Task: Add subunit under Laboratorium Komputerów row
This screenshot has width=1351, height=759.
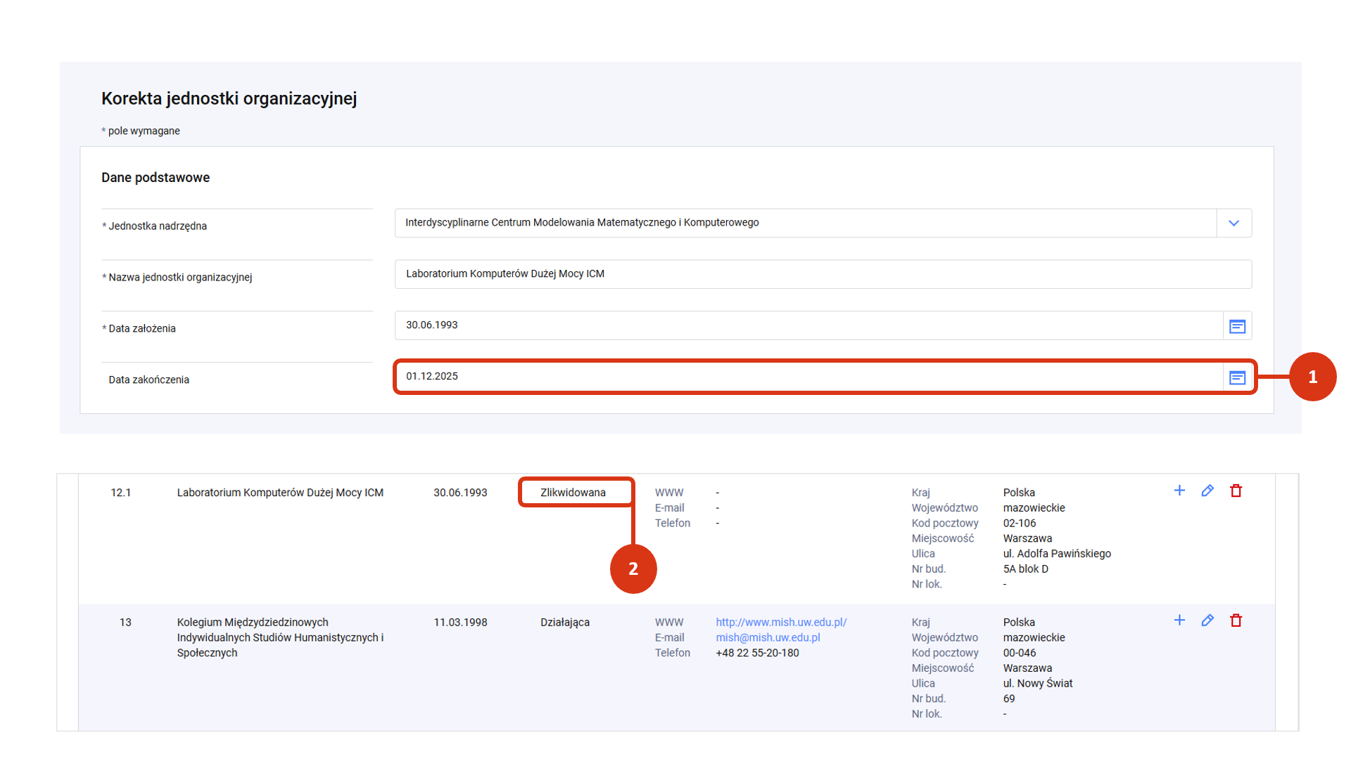Action: click(x=1179, y=491)
